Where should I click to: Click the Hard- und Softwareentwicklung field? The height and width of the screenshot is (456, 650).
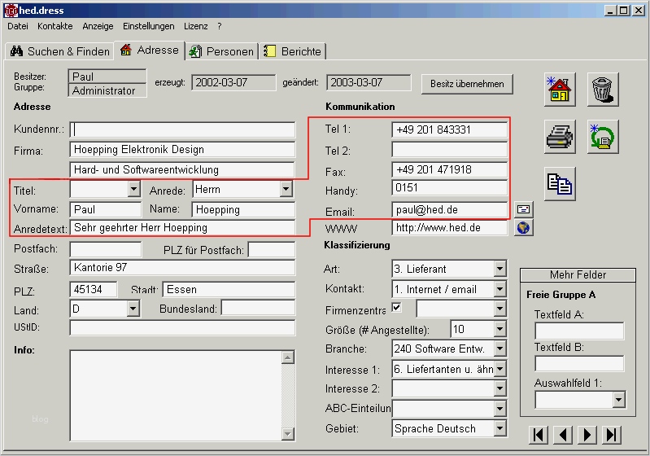(x=182, y=169)
